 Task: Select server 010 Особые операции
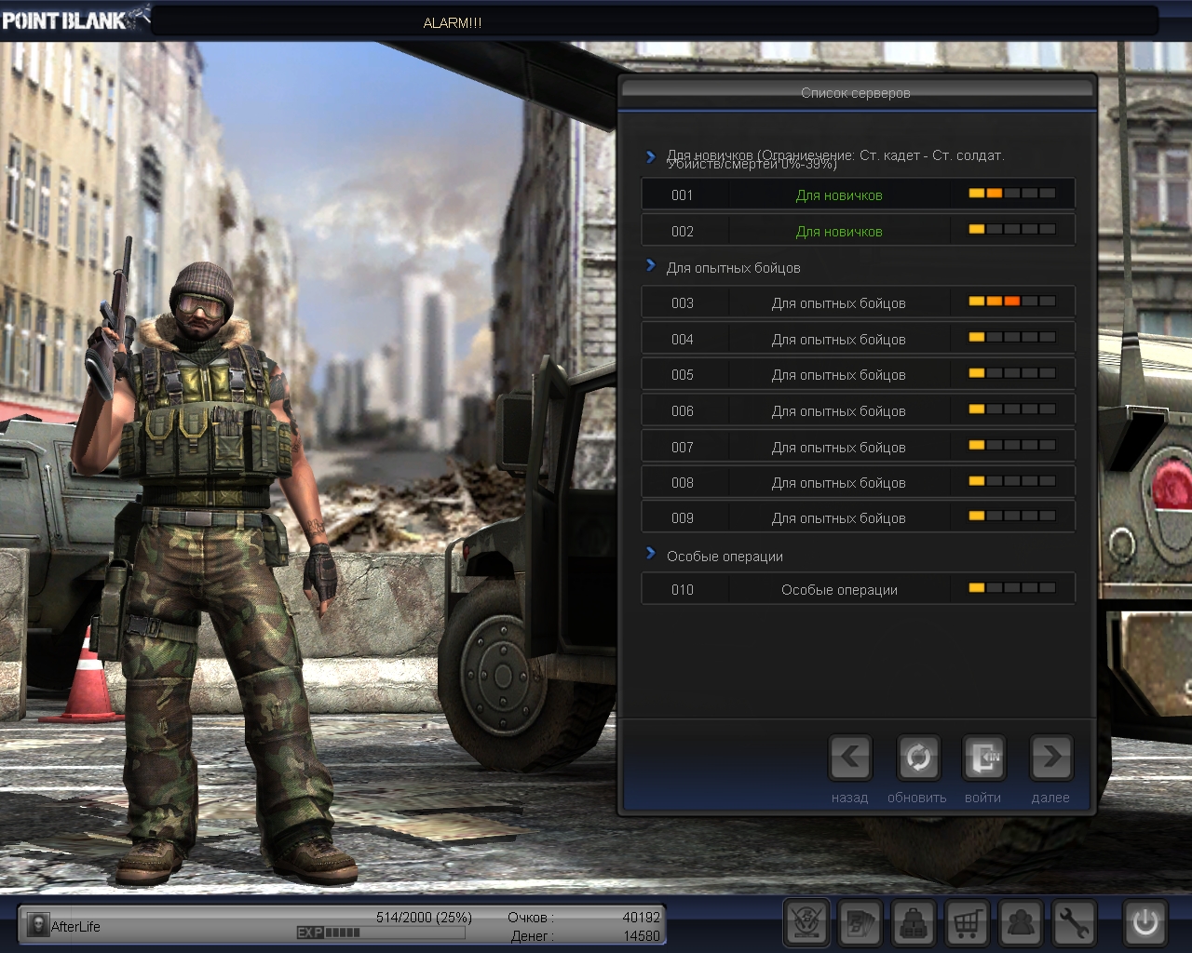pos(858,589)
